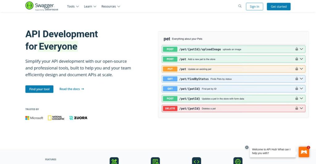Click the code brackets feature icon
The width and height of the screenshot is (316, 164).
[197, 161]
